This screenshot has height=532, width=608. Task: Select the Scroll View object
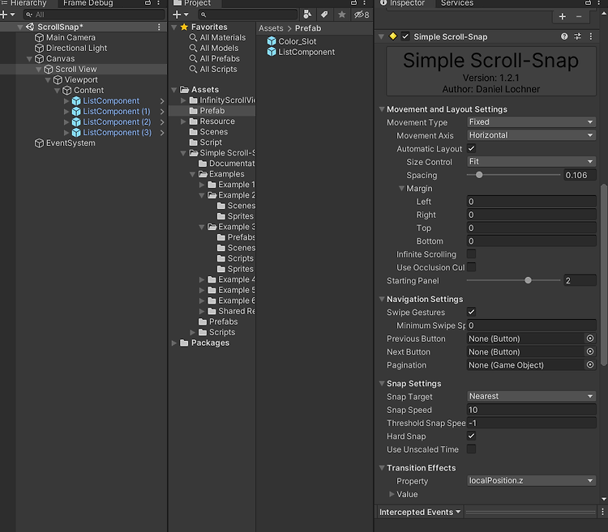pos(75,70)
